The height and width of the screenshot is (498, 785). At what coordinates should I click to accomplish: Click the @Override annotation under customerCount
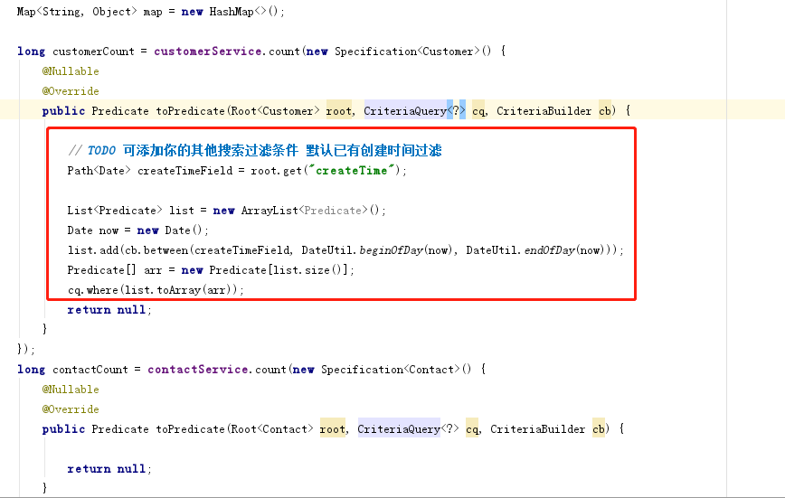(71, 91)
